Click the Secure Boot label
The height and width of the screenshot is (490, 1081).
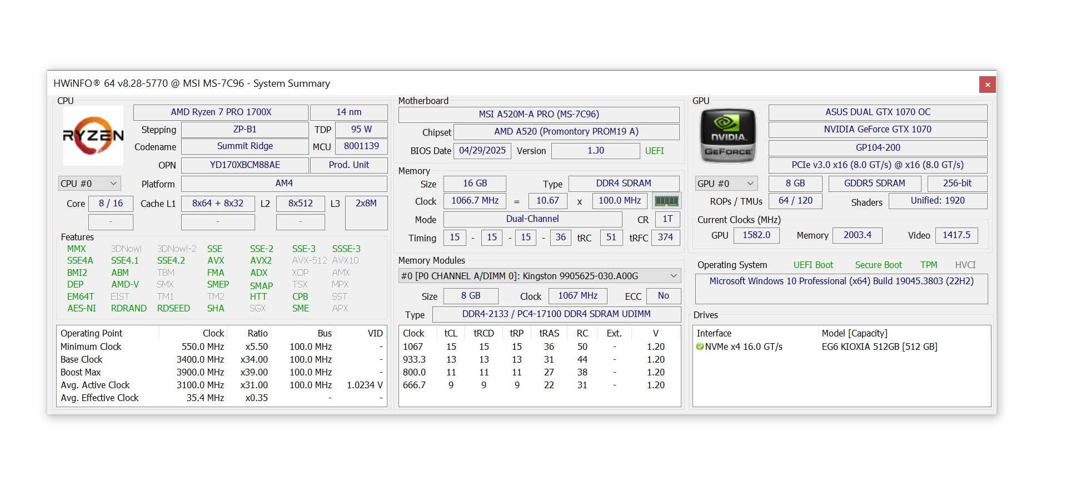pos(878,265)
